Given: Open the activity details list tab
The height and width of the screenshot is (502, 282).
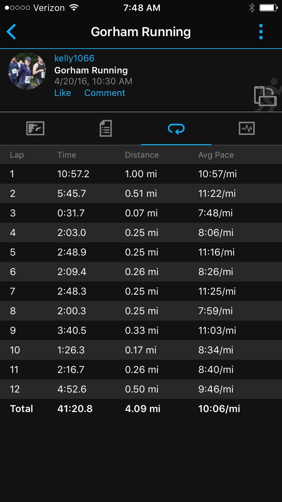Looking at the screenshot, I should (x=106, y=129).
